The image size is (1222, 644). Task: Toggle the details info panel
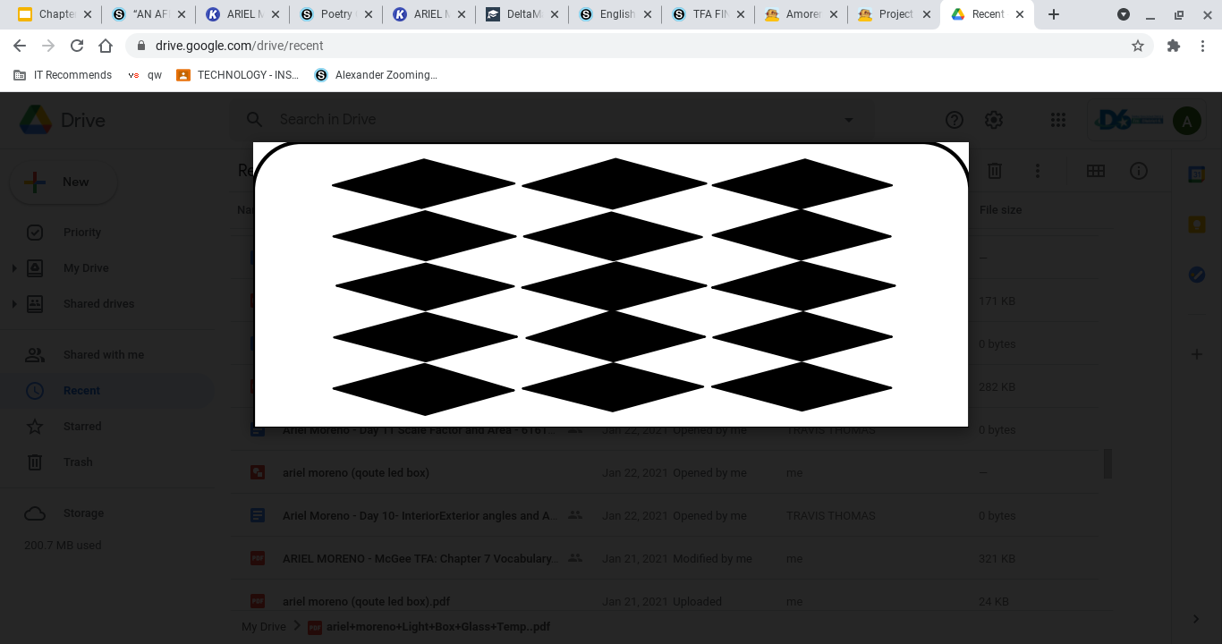coord(1138,171)
